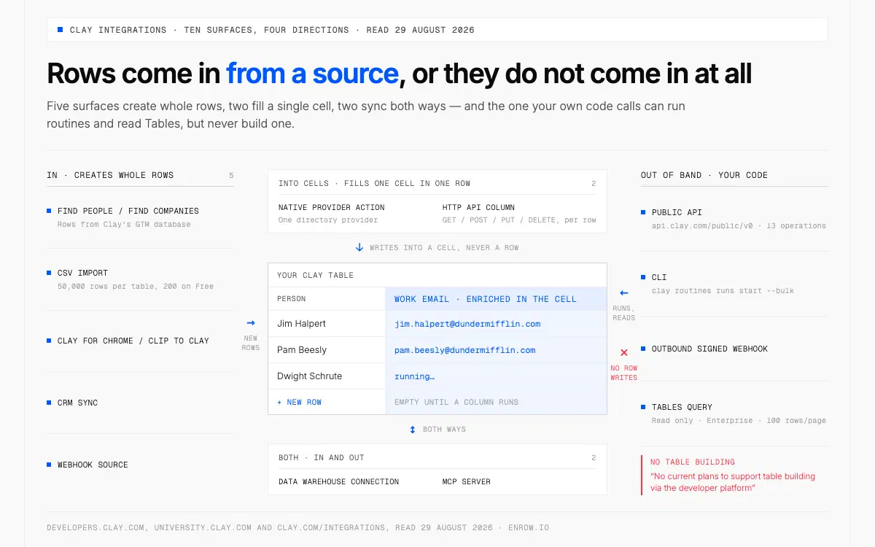
Task: Click the red NO TABLE BUILDING heading
Action: click(x=693, y=462)
